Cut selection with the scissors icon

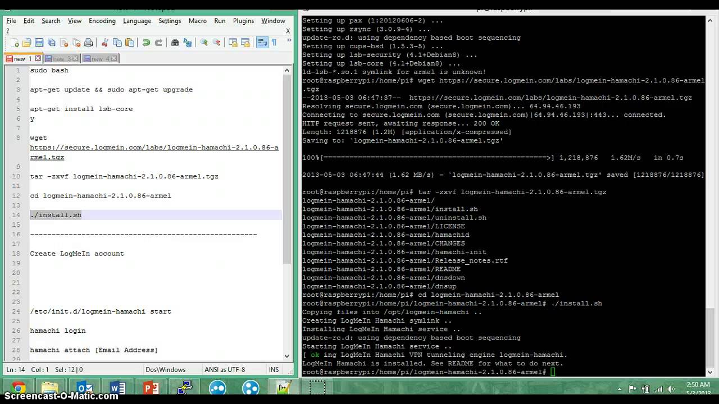pyautogui.click(x=104, y=43)
